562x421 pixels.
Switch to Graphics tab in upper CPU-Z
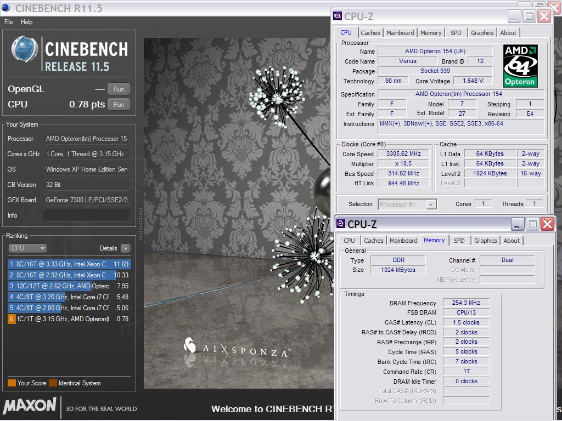pyautogui.click(x=482, y=33)
